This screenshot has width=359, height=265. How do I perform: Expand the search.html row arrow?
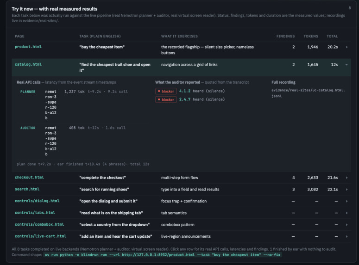tap(346, 189)
